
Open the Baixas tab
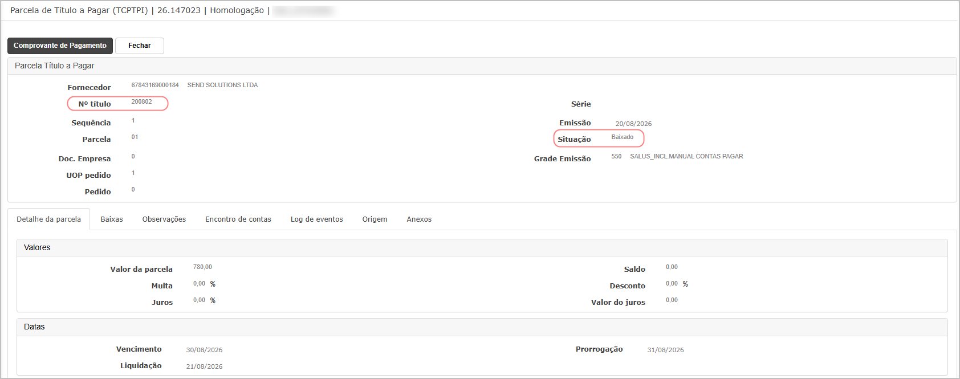click(x=112, y=219)
